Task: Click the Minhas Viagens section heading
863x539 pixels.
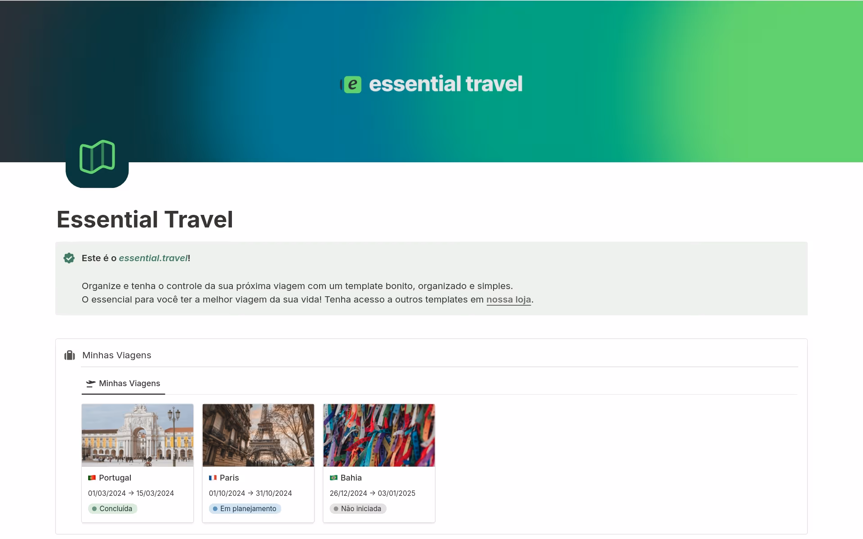Action: point(116,355)
